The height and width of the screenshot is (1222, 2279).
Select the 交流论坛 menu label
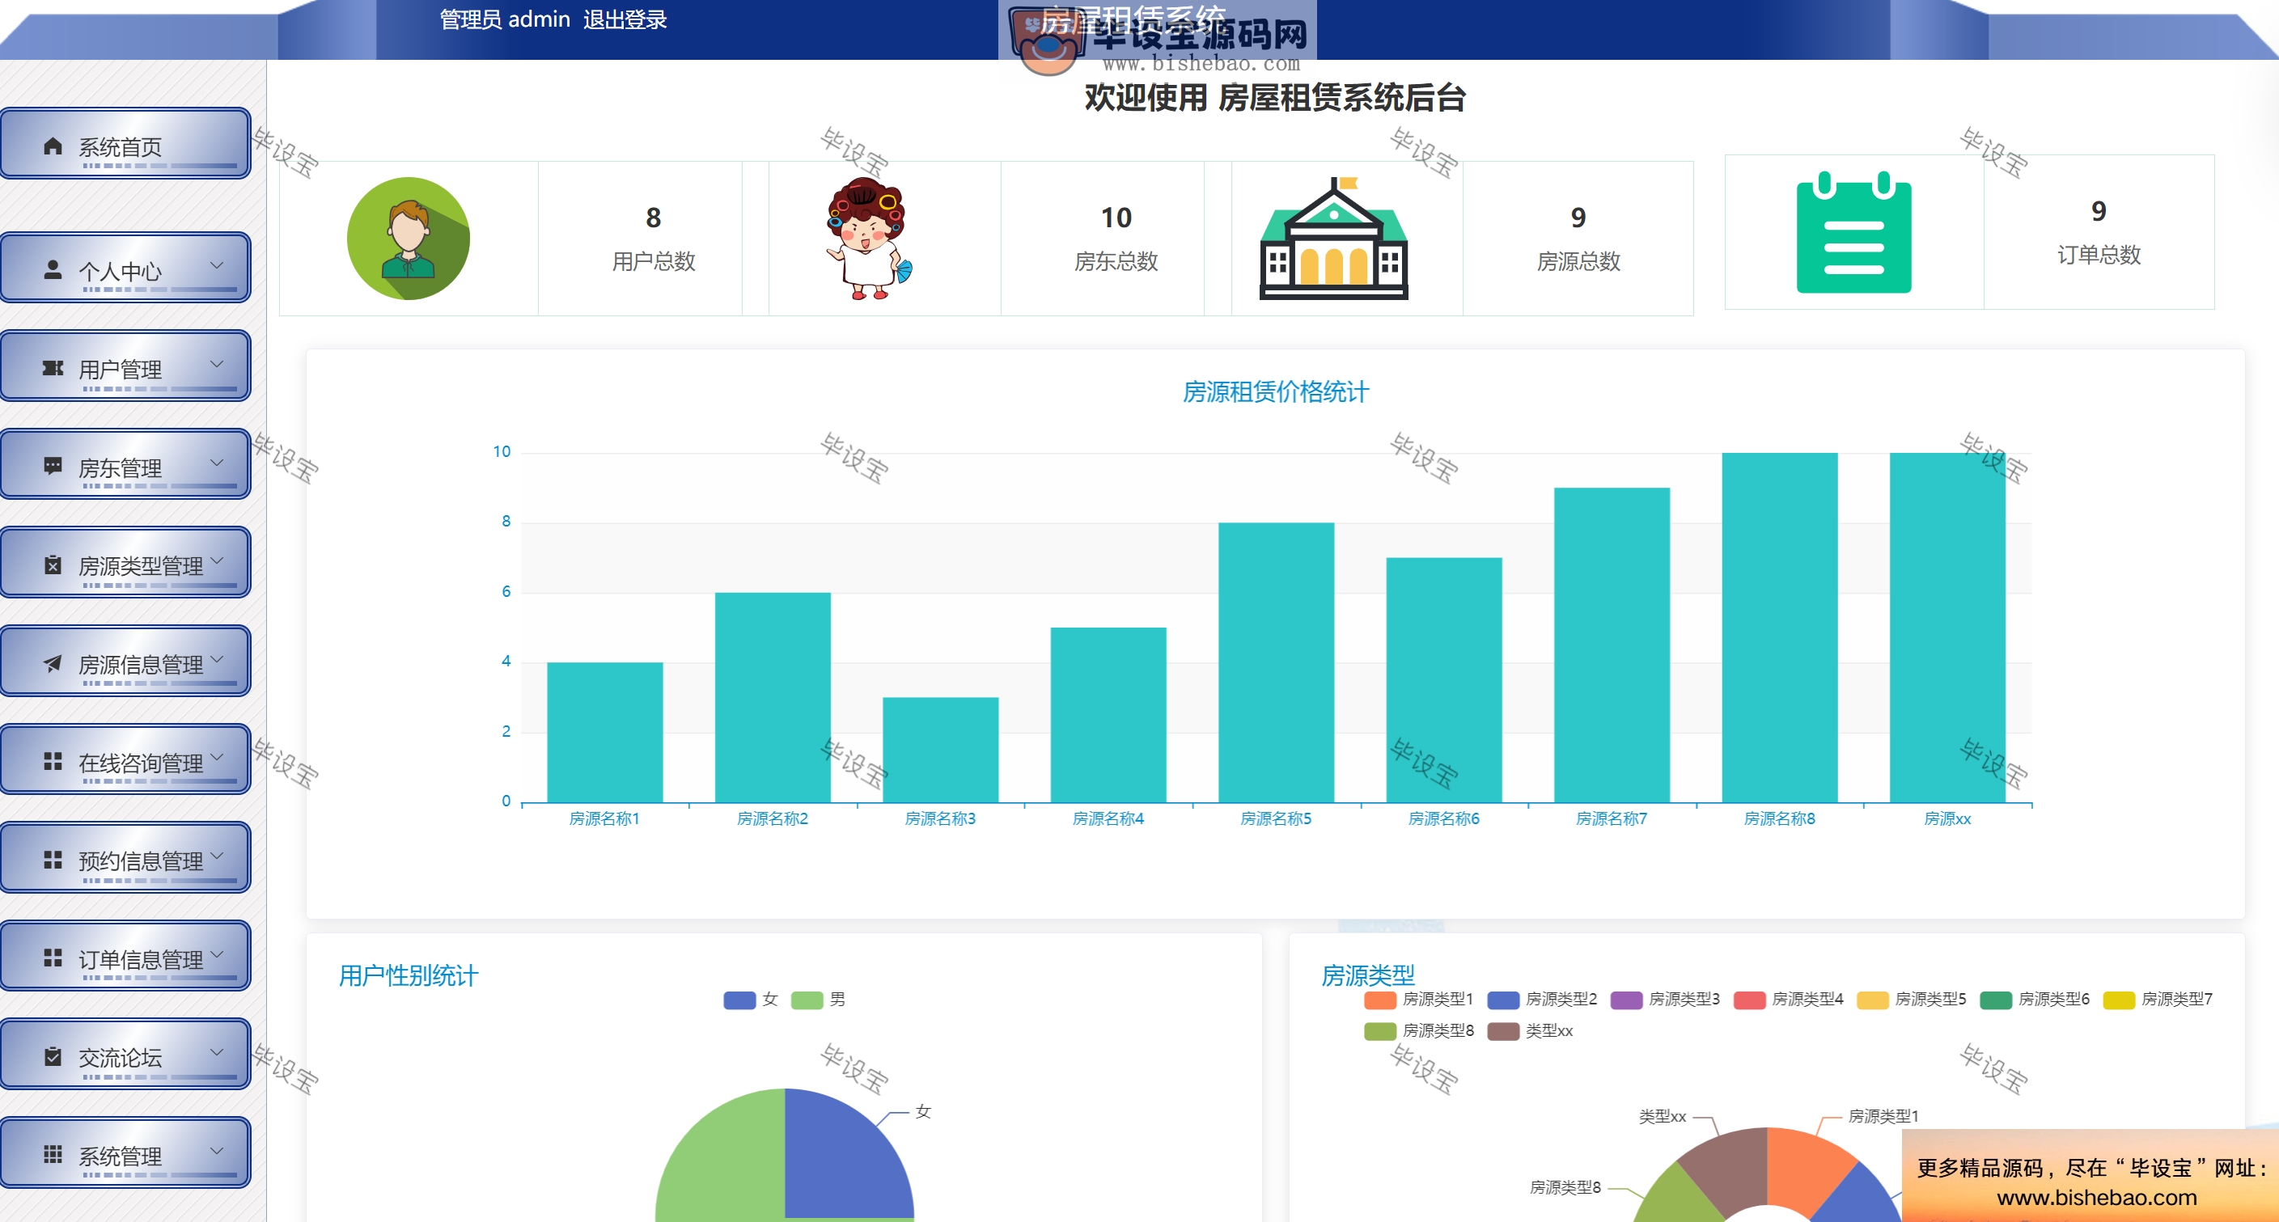pos(121,1058)
